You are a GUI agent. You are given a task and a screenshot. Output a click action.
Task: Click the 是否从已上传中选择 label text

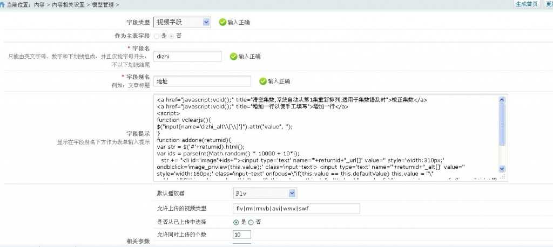[x=181, y=222]
